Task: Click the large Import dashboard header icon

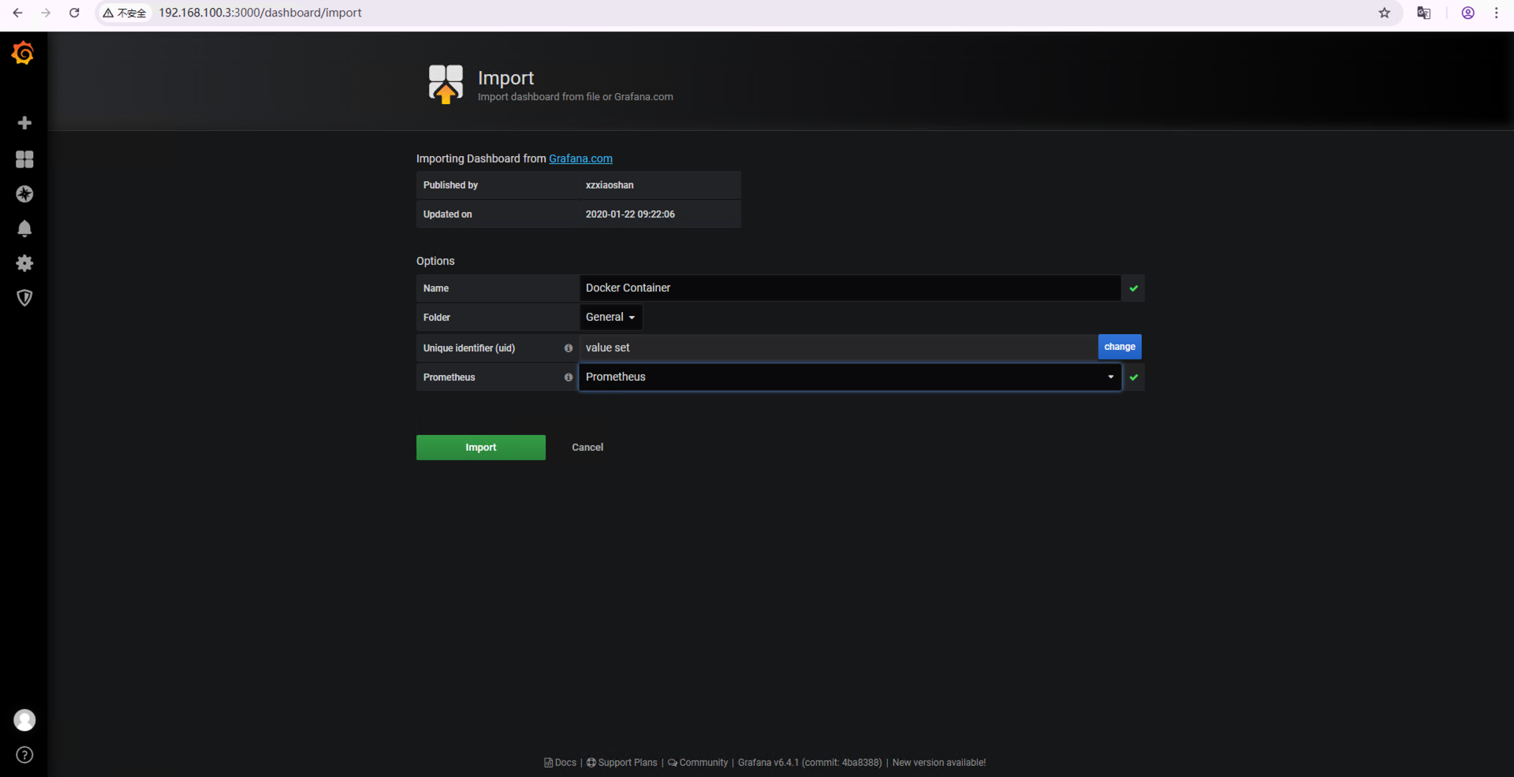Action: 446,84
